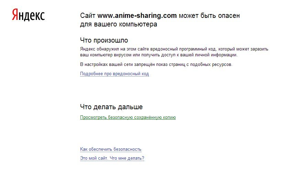The width and height of the screenshot is (289, 171).
Task: Click the 'Что произошло' heading
Action: pos(104,41)
